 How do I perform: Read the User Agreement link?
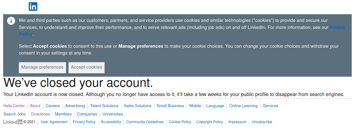point(54,122)
